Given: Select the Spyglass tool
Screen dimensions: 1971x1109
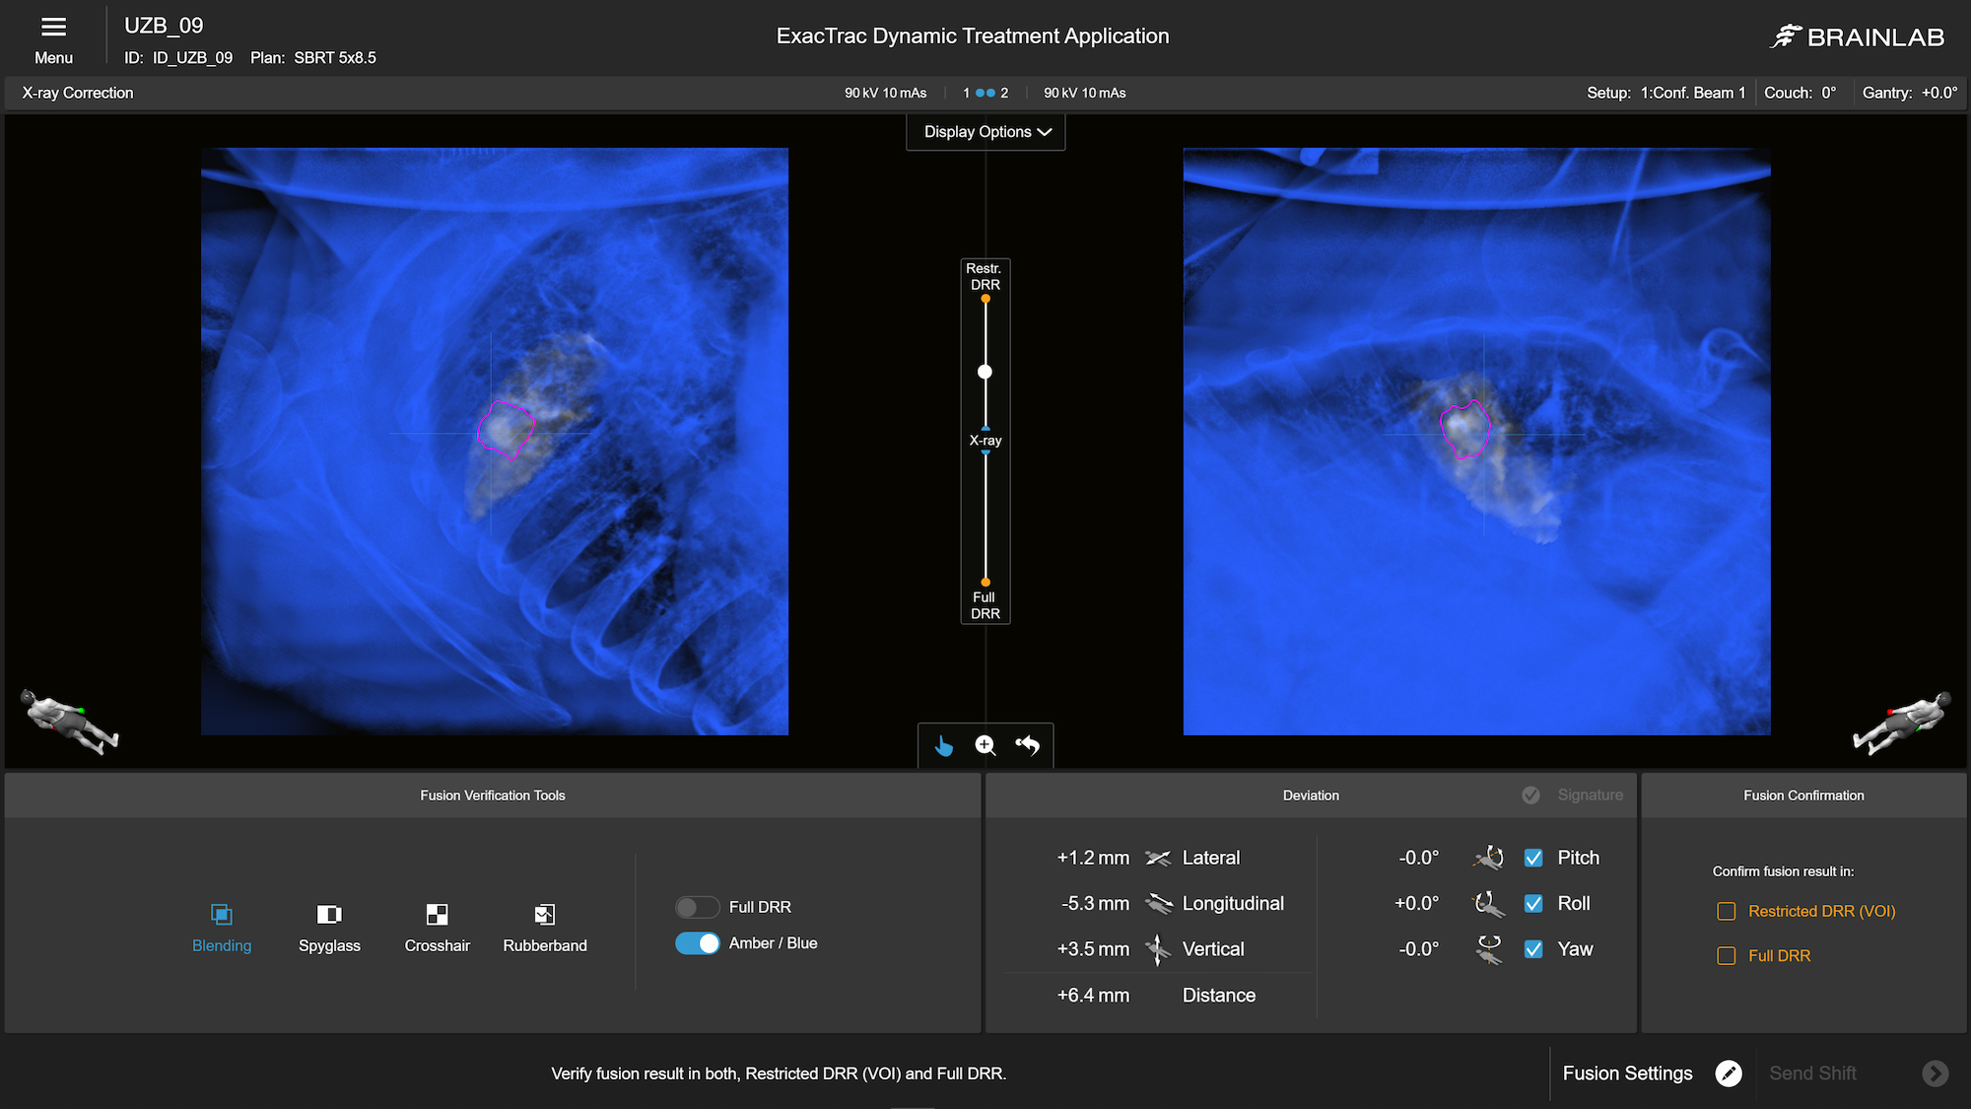Looking at the screenshot, I should pyautogui.click(x=329, y=929).
